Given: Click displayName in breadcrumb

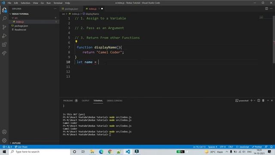Looking at the screenshot, I should point(92,14).
